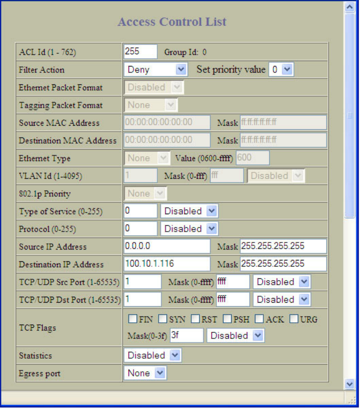Image resolution: width=361 pixels, height=409 pixels.
Task: Click the ACL Id input field
Action: (141, 52)
